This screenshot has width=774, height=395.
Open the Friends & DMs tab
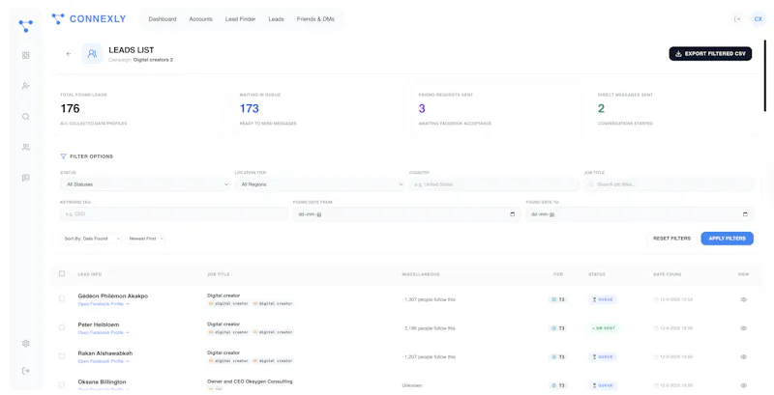(x=315, y=19)
